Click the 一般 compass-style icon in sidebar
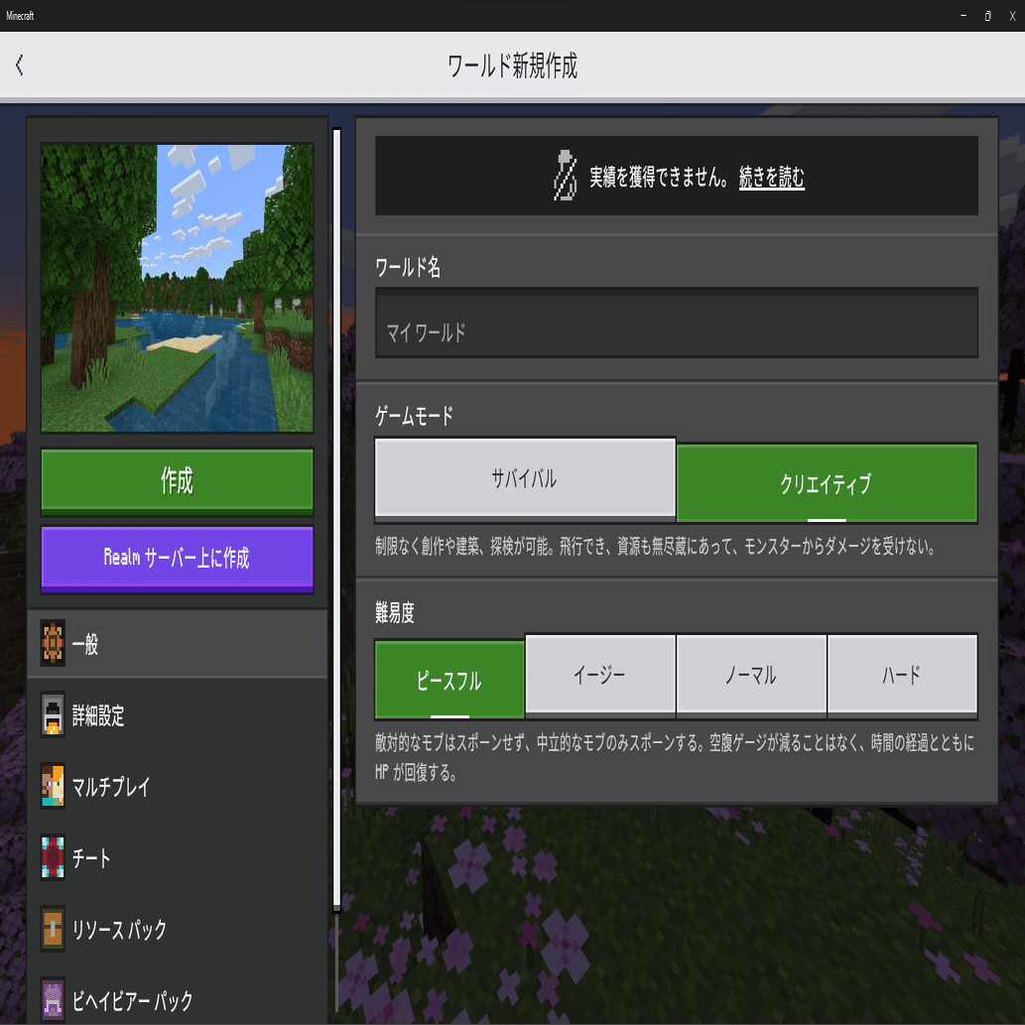Screen dimensions: 1025x1025 pyautogui.click(x=53, y=643)
